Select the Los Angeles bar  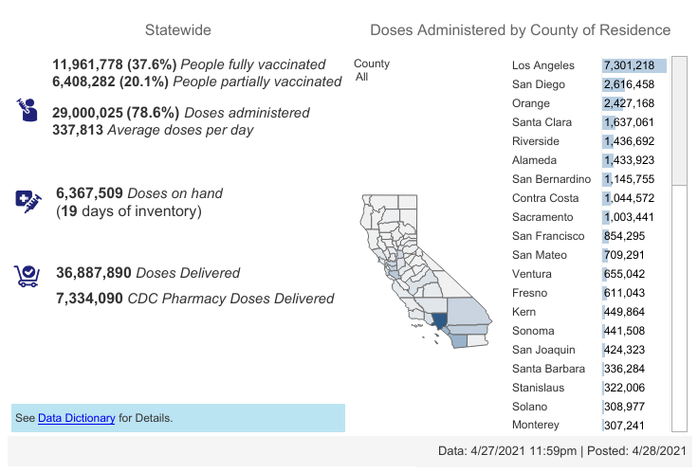pyautogui.click(x=634, y=65)
